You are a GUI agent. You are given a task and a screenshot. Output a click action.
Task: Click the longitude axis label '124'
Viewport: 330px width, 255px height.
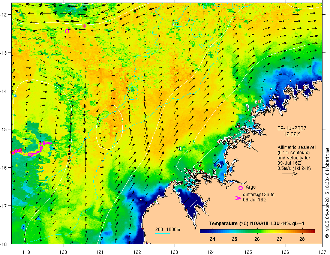coord(211,252)
